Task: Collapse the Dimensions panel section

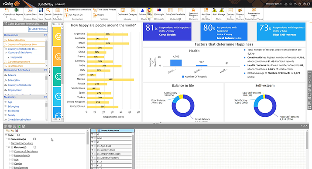Action: pos(45,35)
